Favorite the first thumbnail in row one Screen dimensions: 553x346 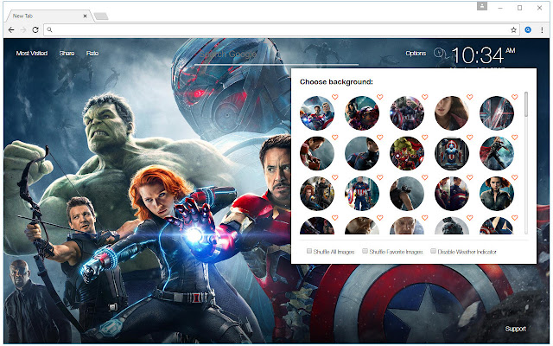click(x=334, y=97)
